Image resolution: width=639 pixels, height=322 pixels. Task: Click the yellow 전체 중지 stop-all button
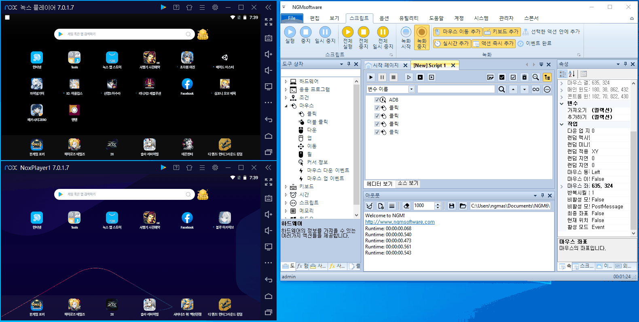tap(364, 38)
